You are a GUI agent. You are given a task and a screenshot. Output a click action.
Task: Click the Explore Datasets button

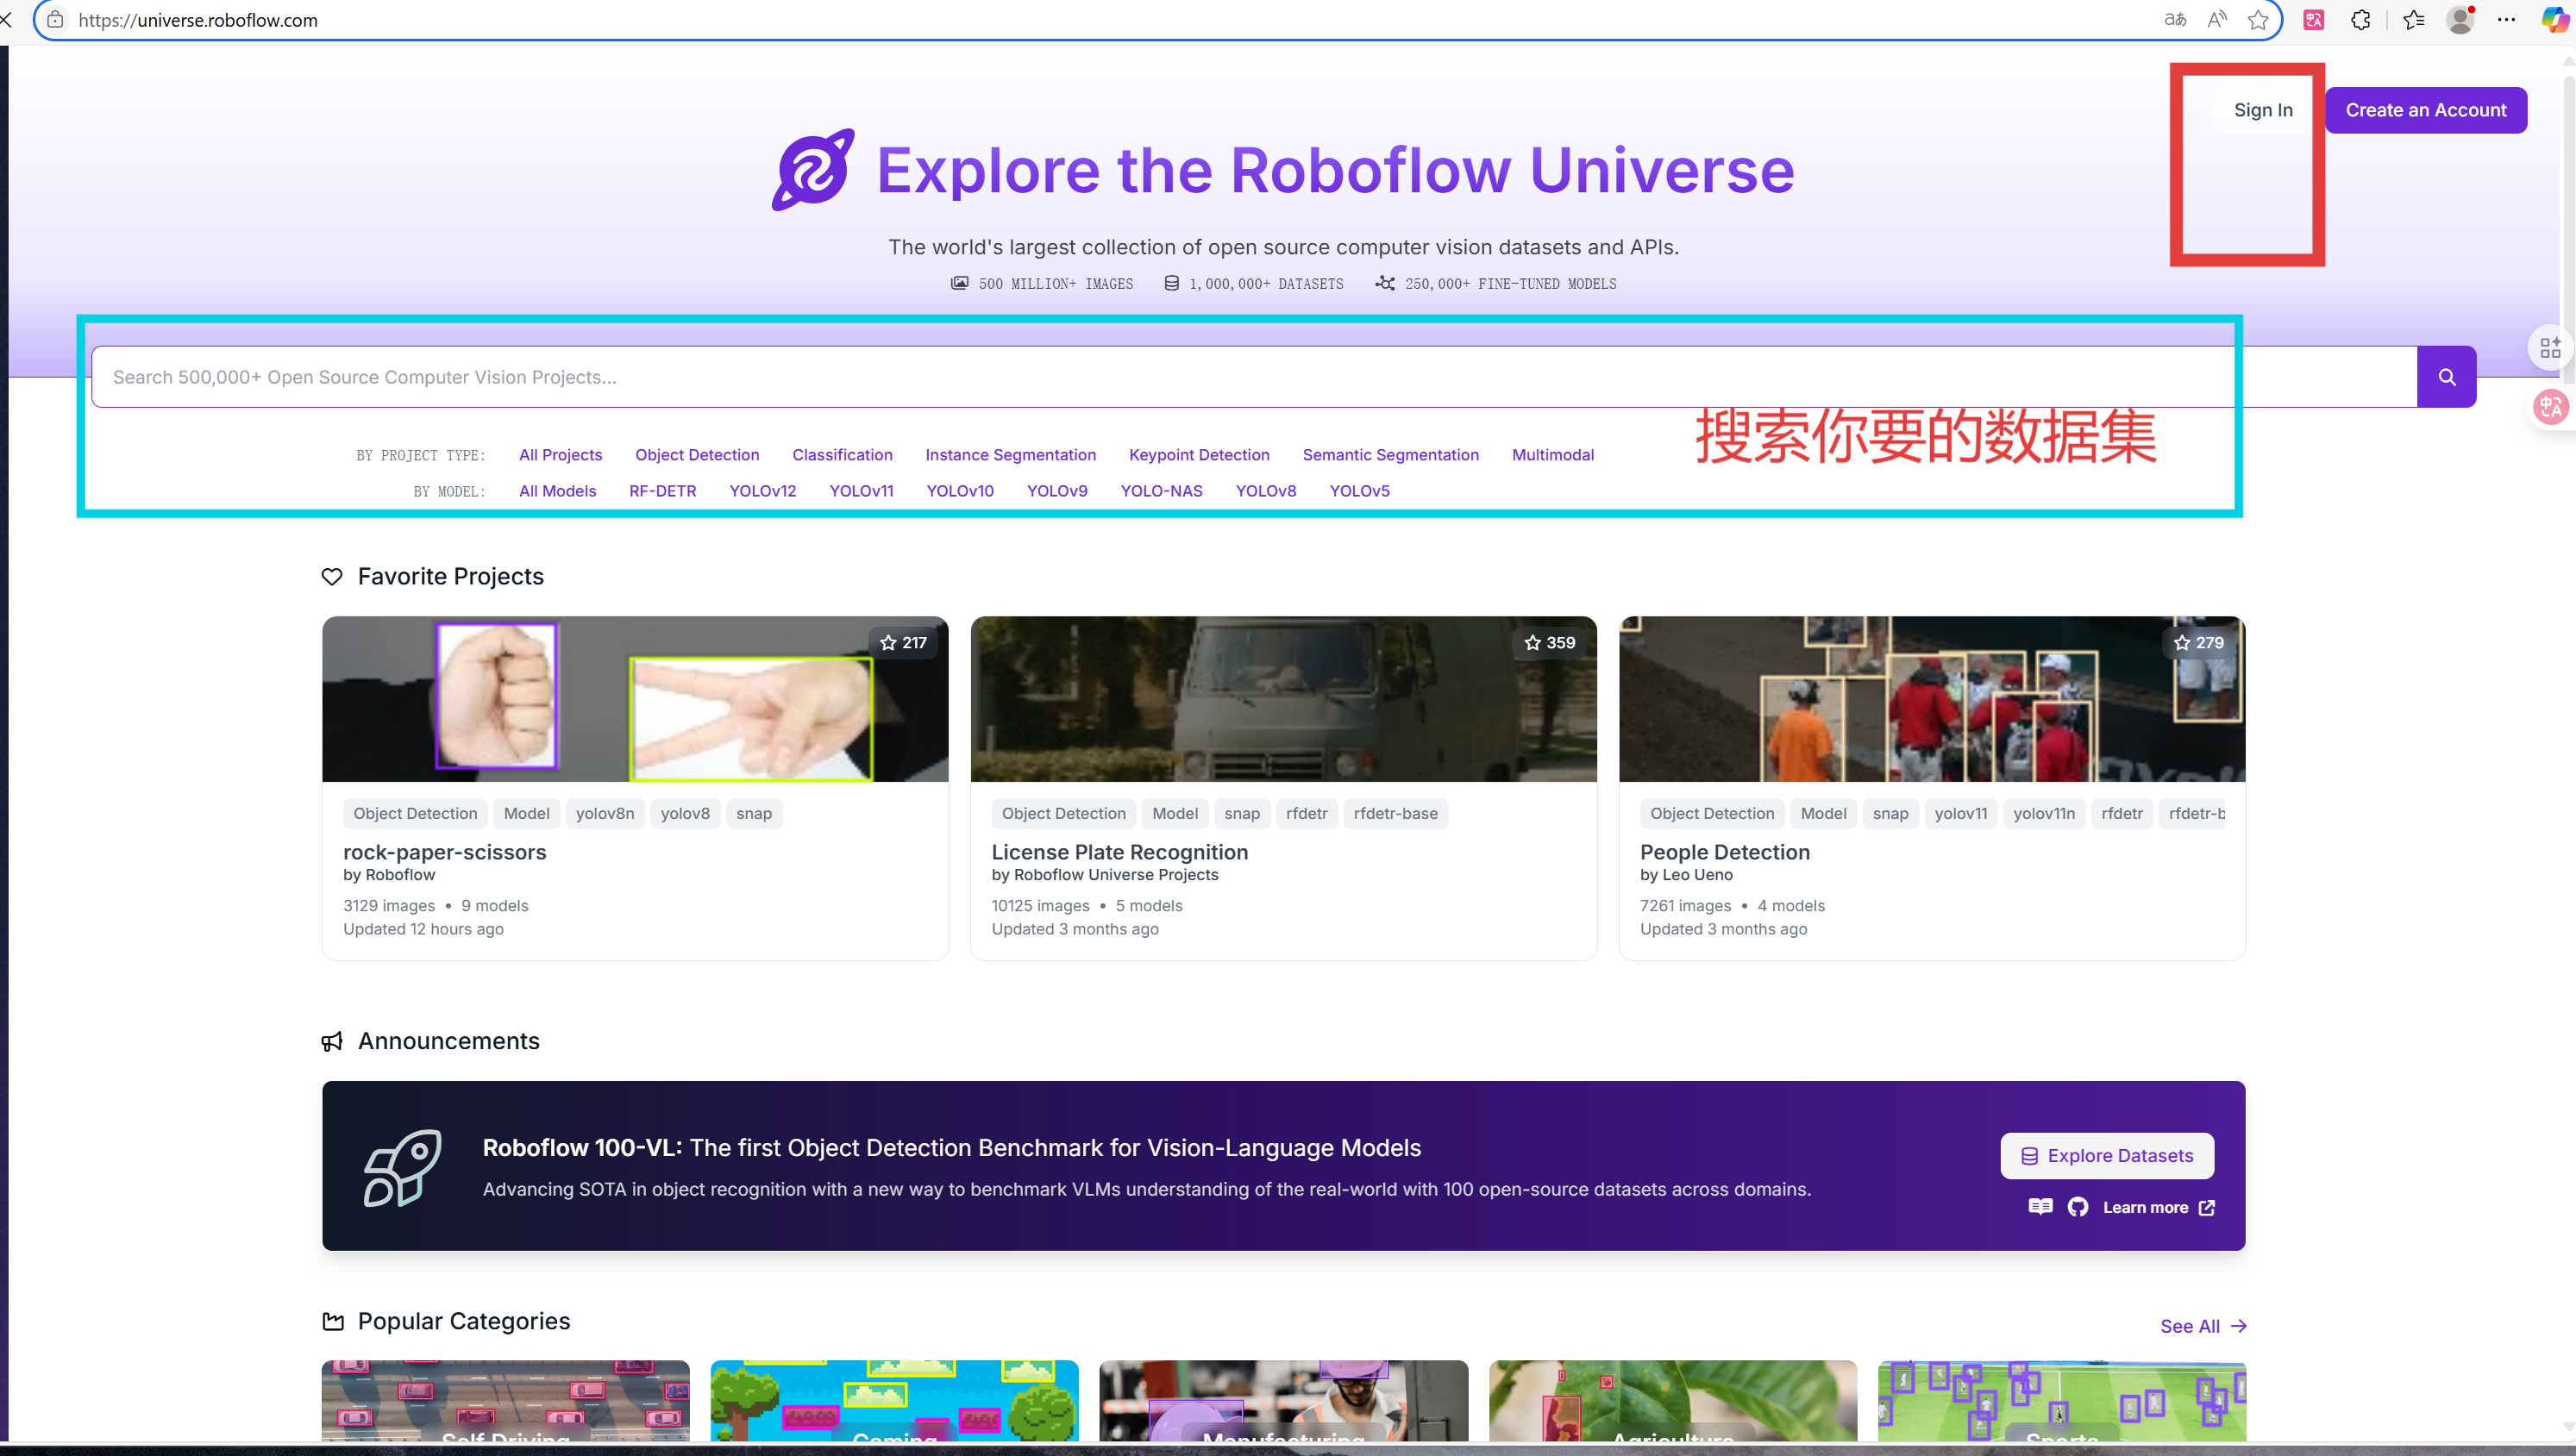pos(2106,1156)
